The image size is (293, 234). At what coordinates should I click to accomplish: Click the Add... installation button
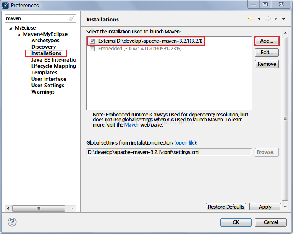point(267,41)
